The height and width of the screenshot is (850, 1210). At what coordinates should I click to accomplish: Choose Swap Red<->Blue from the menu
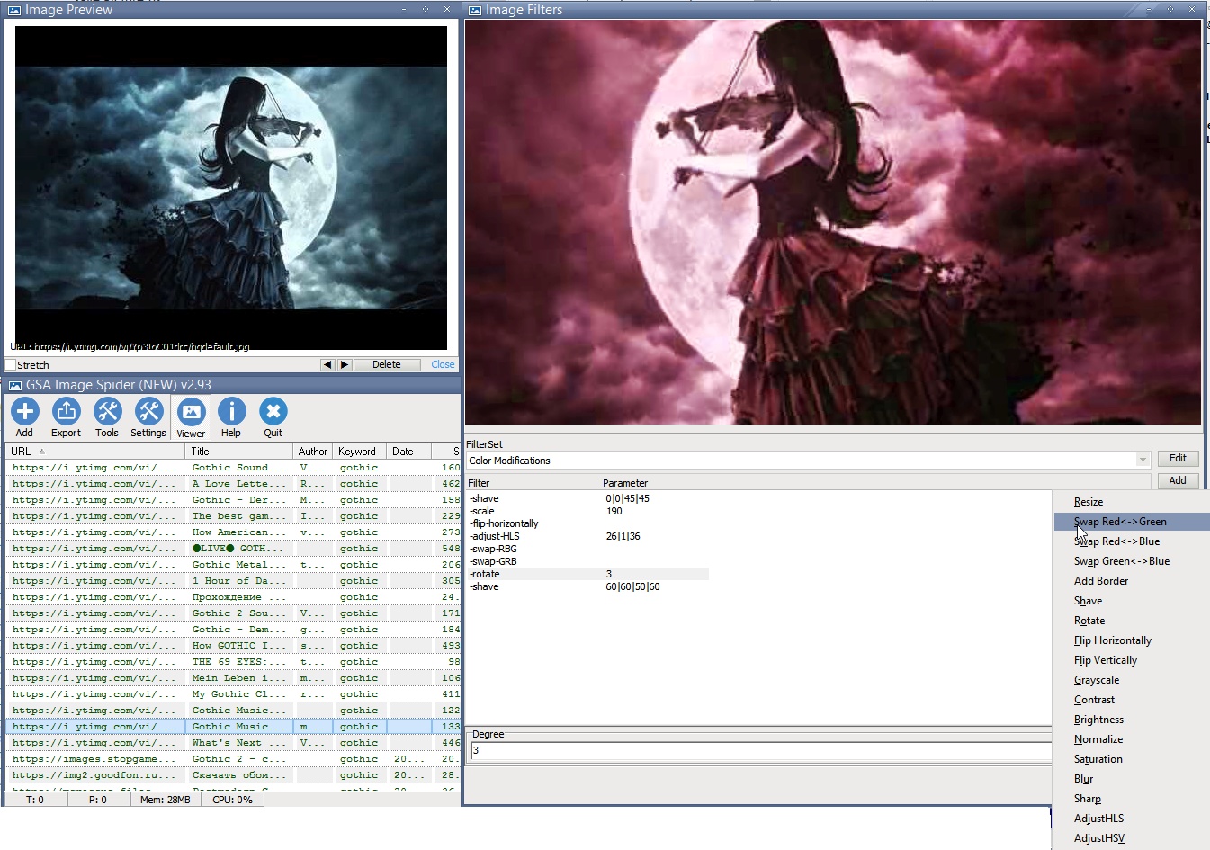[1116, 541]
